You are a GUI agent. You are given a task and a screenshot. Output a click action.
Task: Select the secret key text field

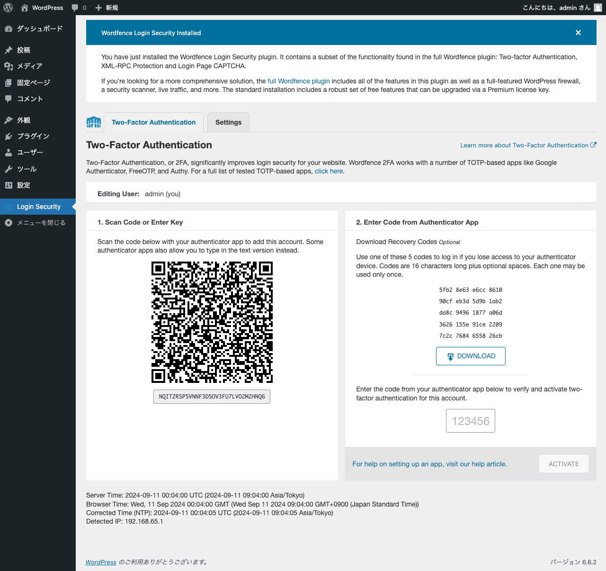[212, 397]
